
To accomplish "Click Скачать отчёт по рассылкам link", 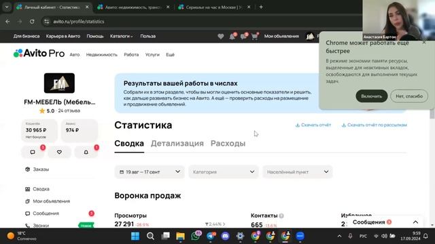I will coord(375,125).
